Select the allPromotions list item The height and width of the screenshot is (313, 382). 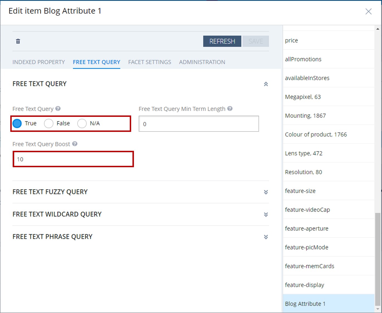tap(329, 59)
